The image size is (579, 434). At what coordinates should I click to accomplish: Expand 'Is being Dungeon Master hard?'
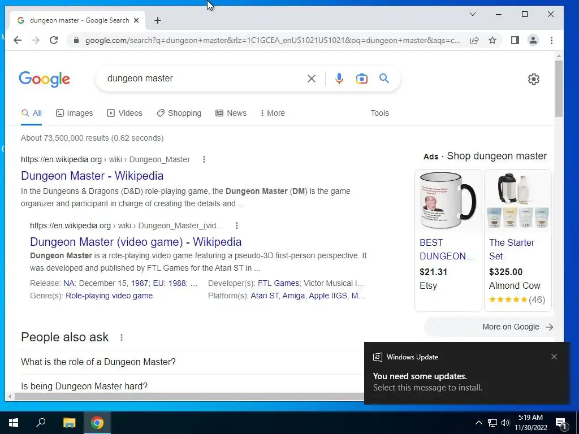coord(192,386)
